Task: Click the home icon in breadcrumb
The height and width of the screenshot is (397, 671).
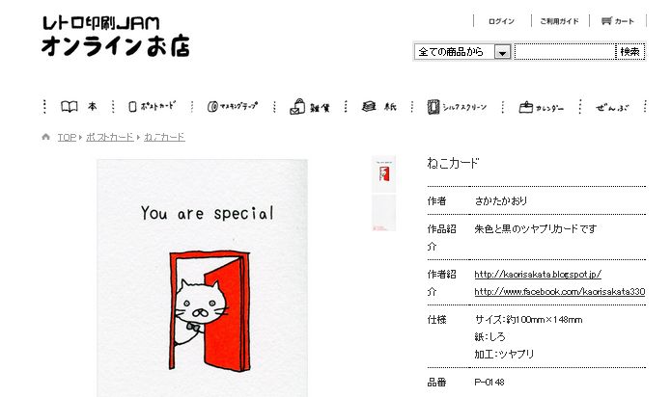Action: click(x=45, y=137)
